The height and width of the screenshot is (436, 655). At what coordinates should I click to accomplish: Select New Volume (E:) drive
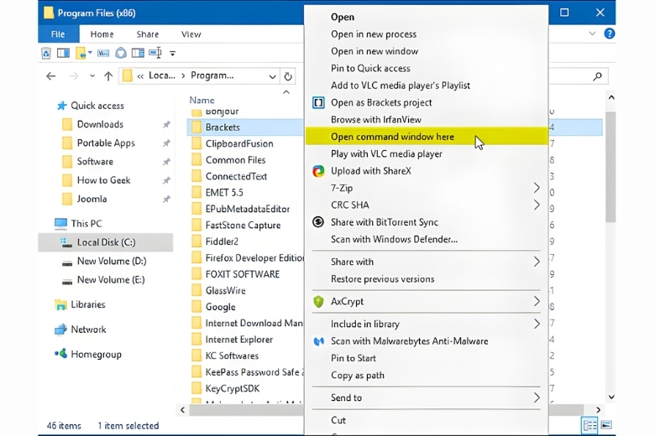pos(103,280)
